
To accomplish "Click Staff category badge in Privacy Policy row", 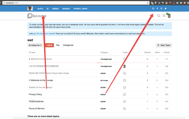I will click(x=103, y=95).
